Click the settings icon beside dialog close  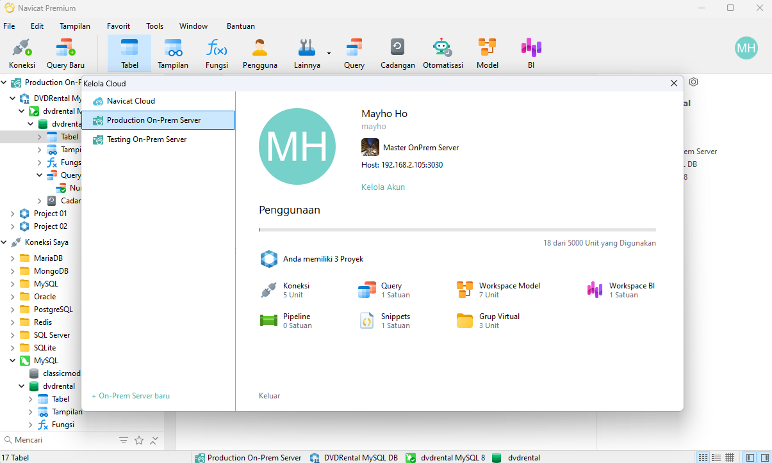[693, 82]
